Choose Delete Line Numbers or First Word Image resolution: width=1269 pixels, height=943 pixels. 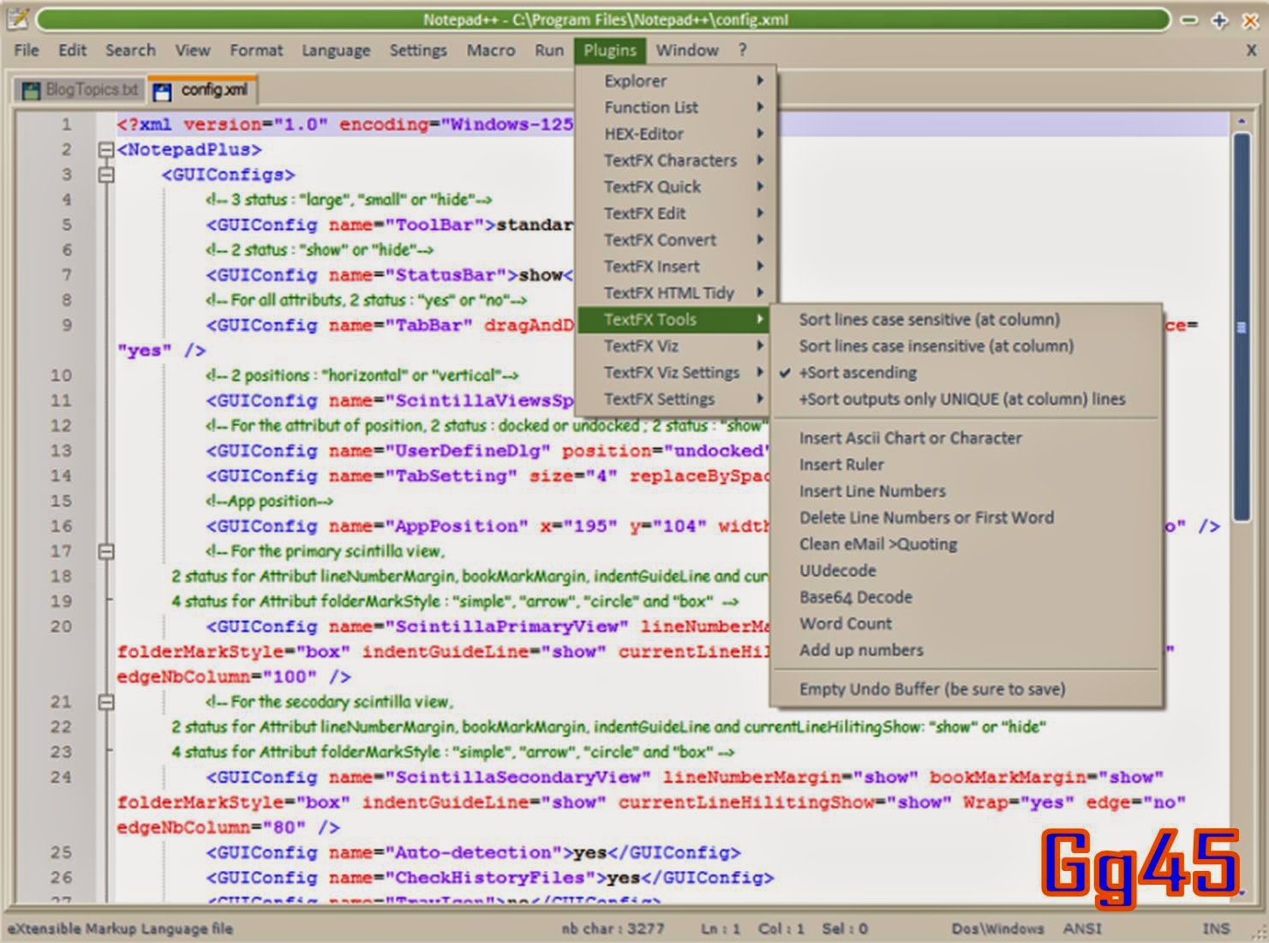967,518
